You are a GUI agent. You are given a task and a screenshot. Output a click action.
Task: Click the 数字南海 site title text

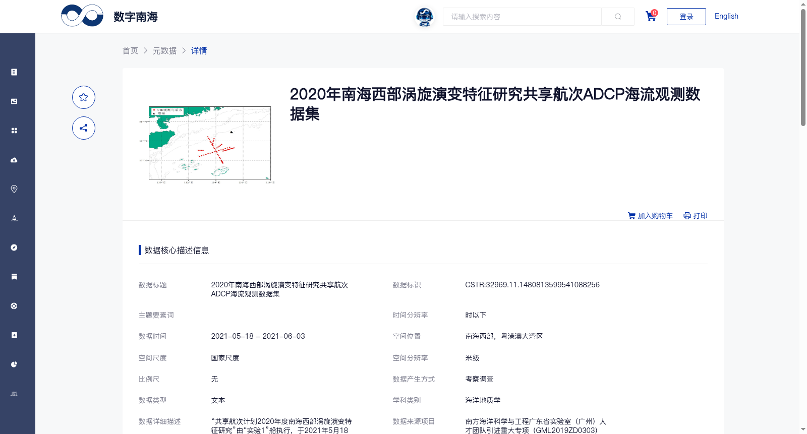(136, 17)
